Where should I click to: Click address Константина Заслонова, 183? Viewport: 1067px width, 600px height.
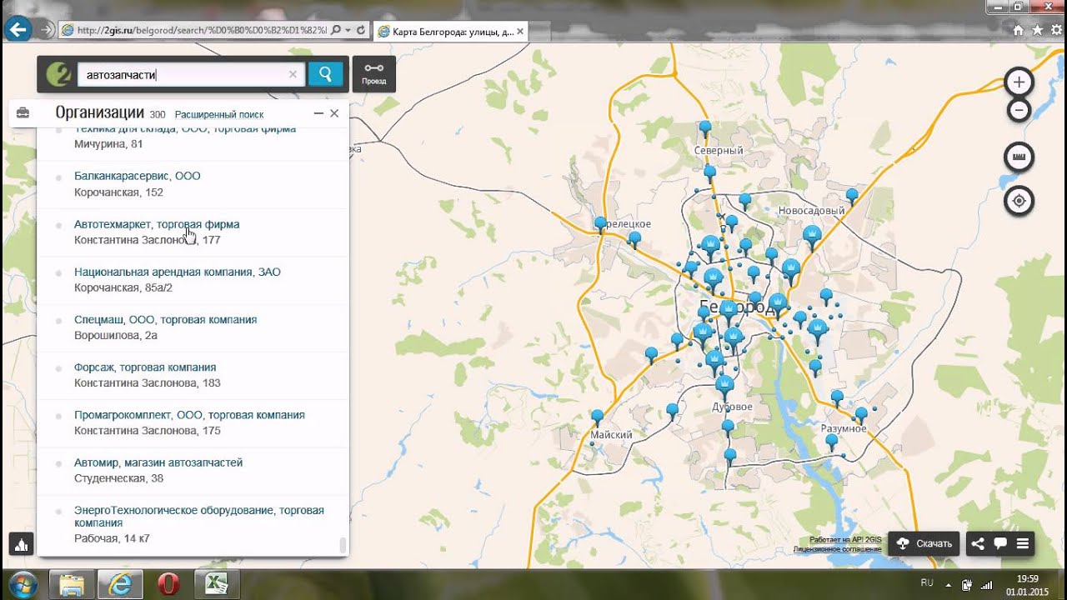(148, 383)
